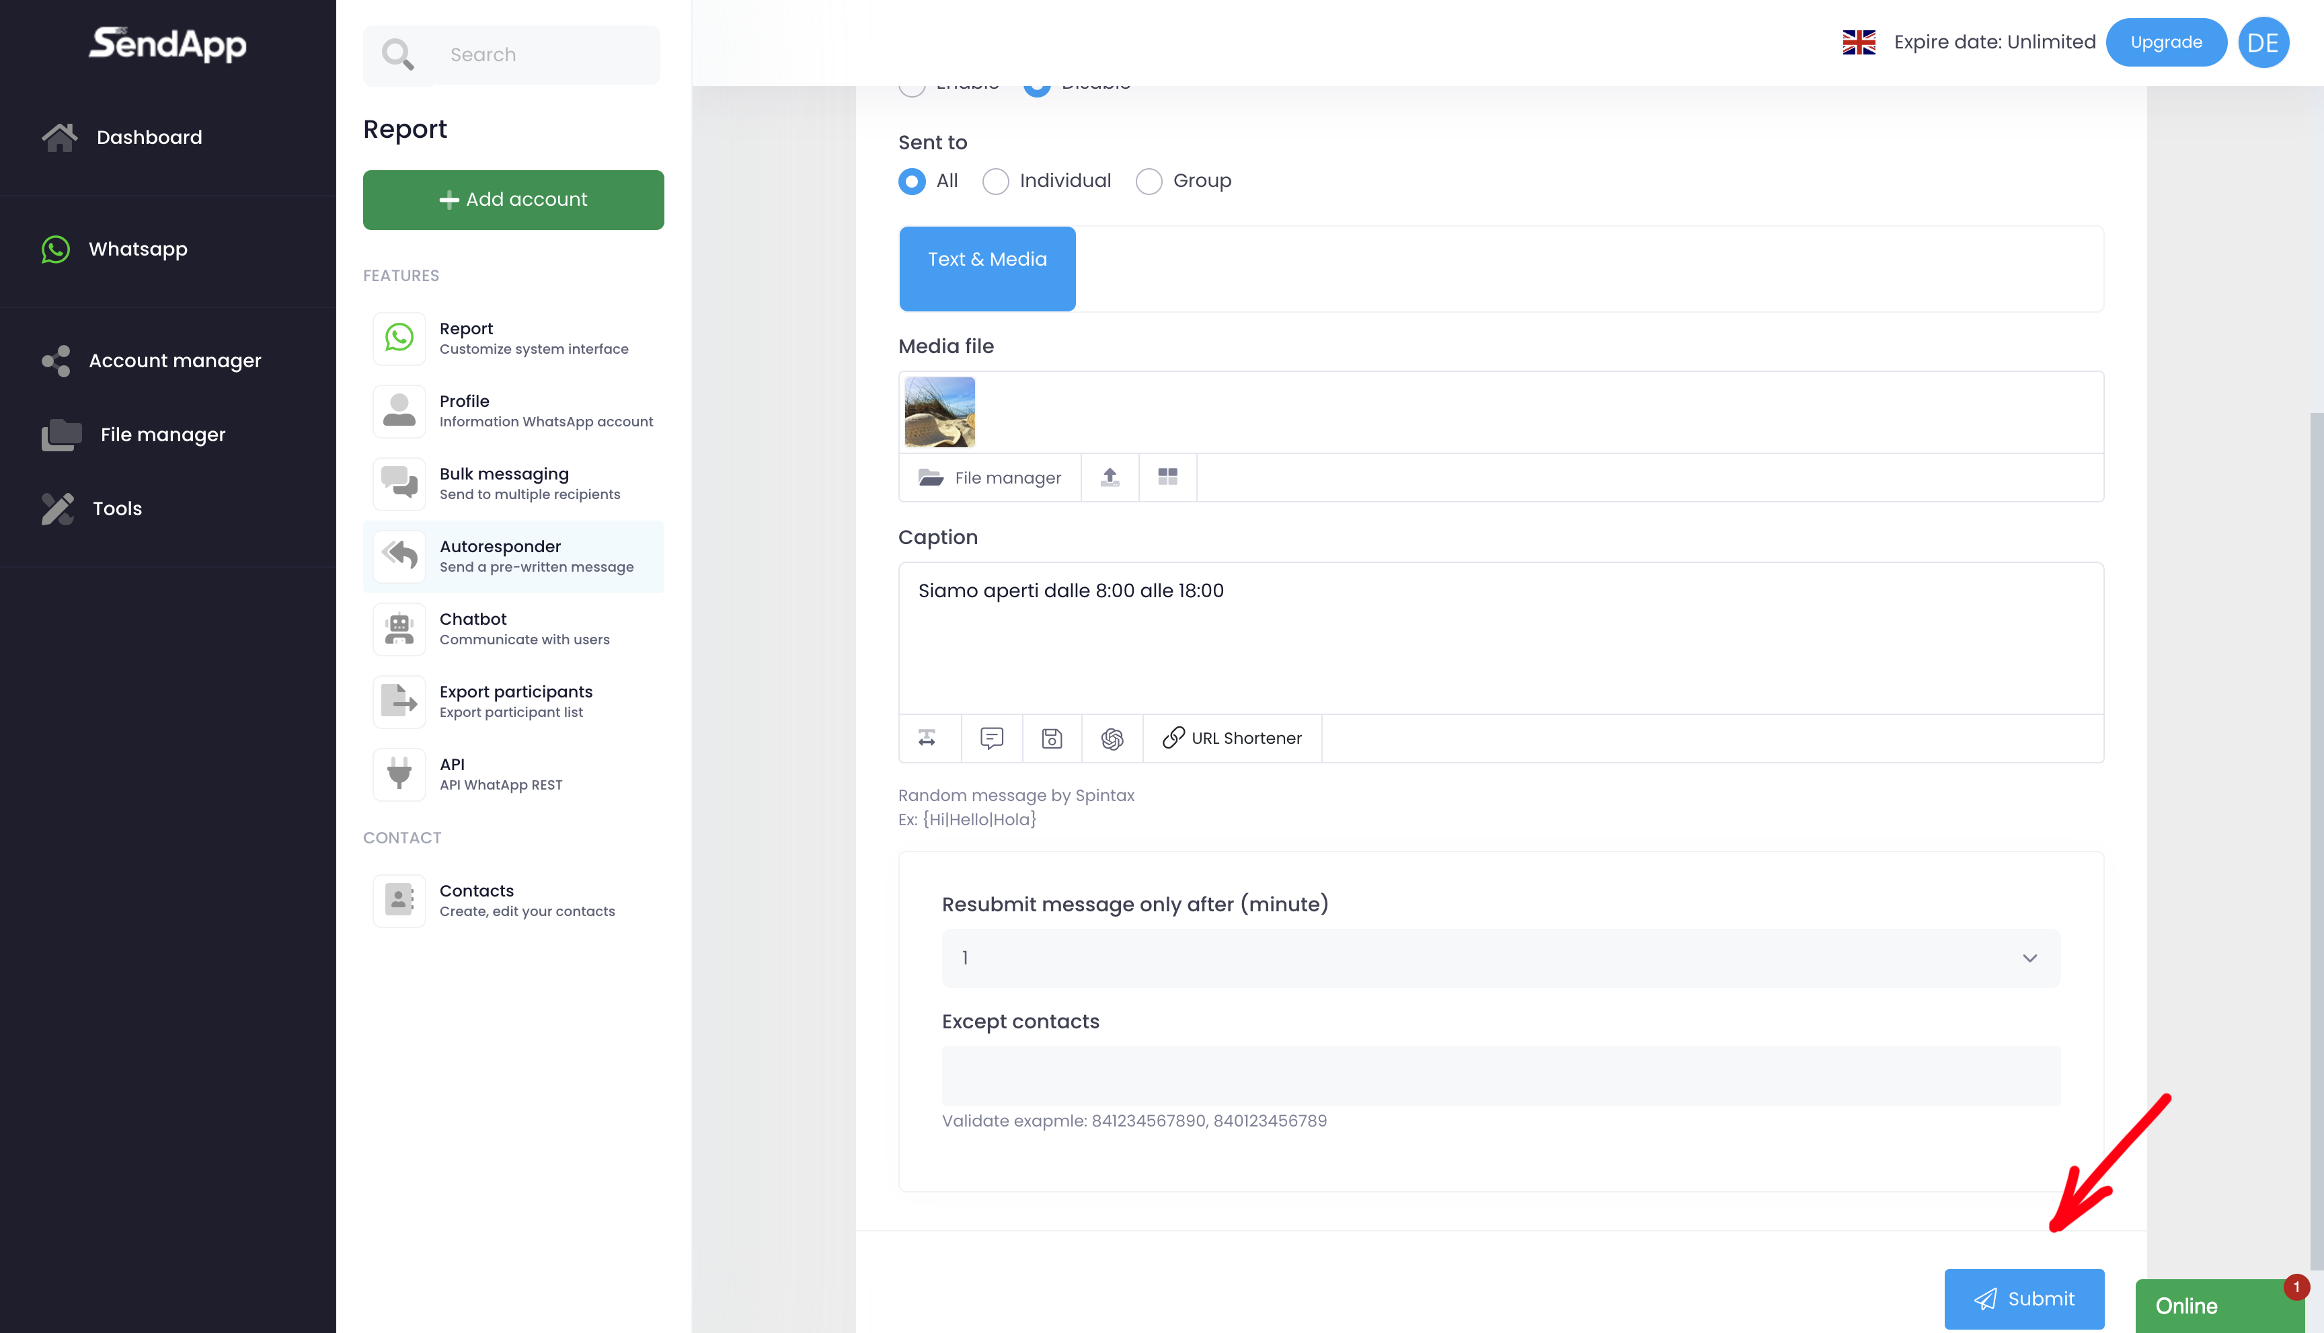Open the DE user avatar menu
This screenshot has height=1333, width=2324.
2263,42
